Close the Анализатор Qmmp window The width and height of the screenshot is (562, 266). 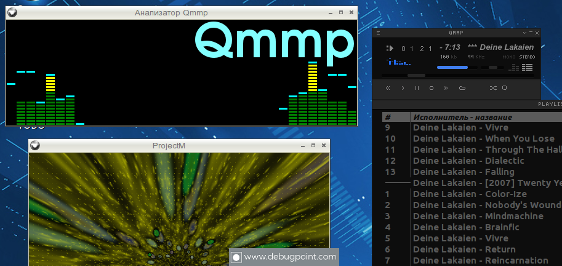tap(351, 12)
